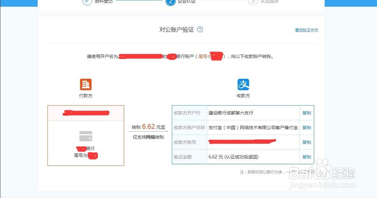Click the help question-mark icon beside 对公账户验证

[200, 29]
